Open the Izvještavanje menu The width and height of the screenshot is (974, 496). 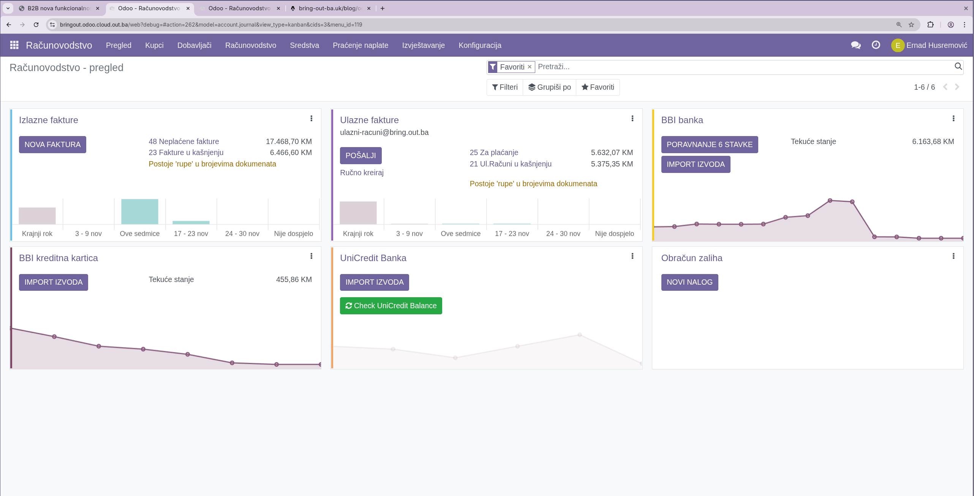(x=423, y=45)
